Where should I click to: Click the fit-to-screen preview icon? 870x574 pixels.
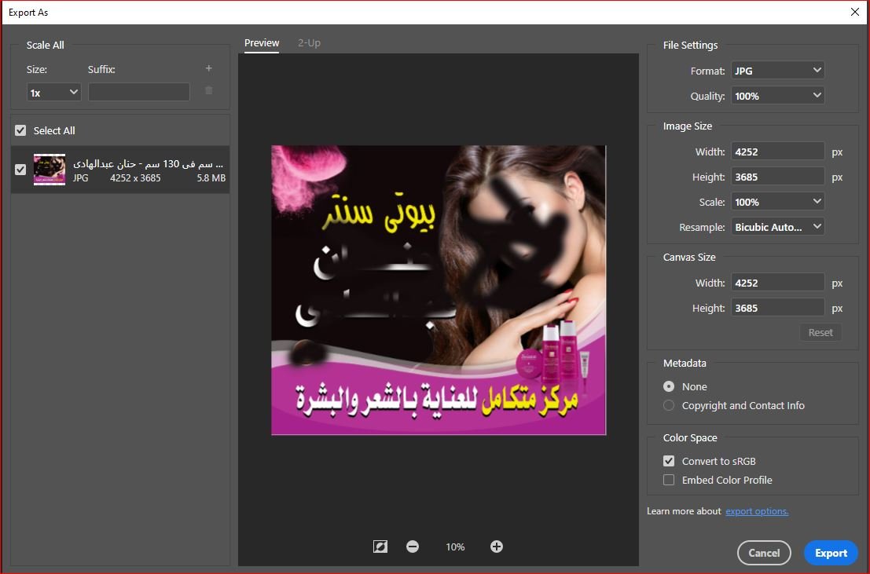380,547
